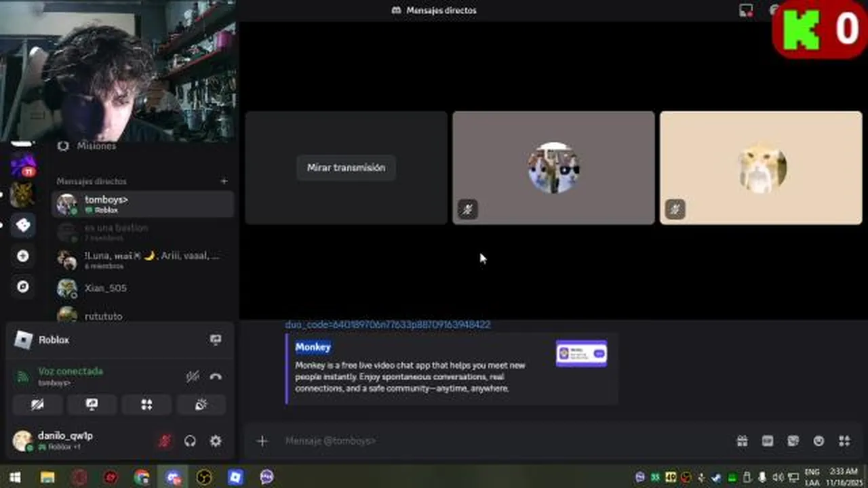
Task: Send a gift using the gift icon
Action: (x=742, y=441)
